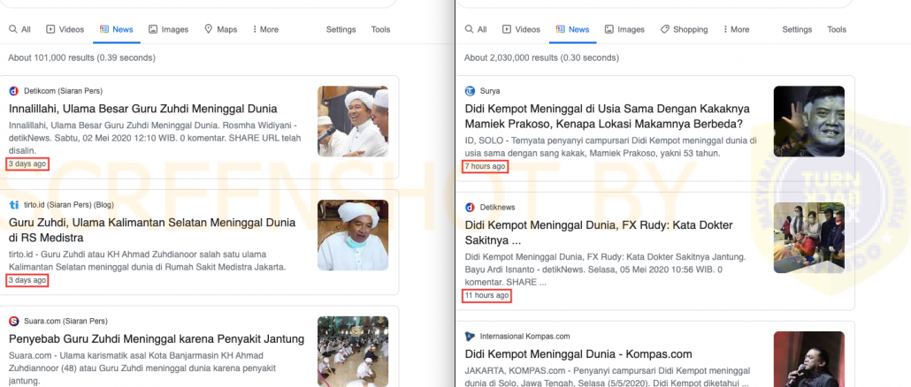The width and height of the screenshot is (911, 387).
Task: Click 3 days ago under the Detikcom result
Action: point(27,163)
